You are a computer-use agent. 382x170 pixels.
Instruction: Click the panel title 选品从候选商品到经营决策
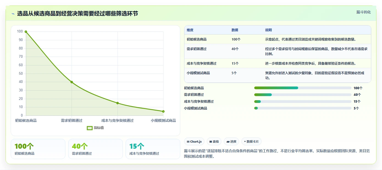[x=77, y=14]
